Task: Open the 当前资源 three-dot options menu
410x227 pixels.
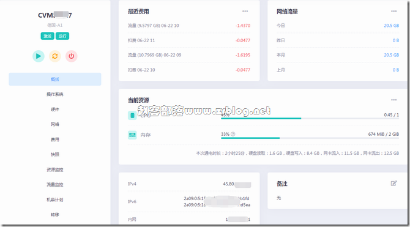Action: (394, 100)
